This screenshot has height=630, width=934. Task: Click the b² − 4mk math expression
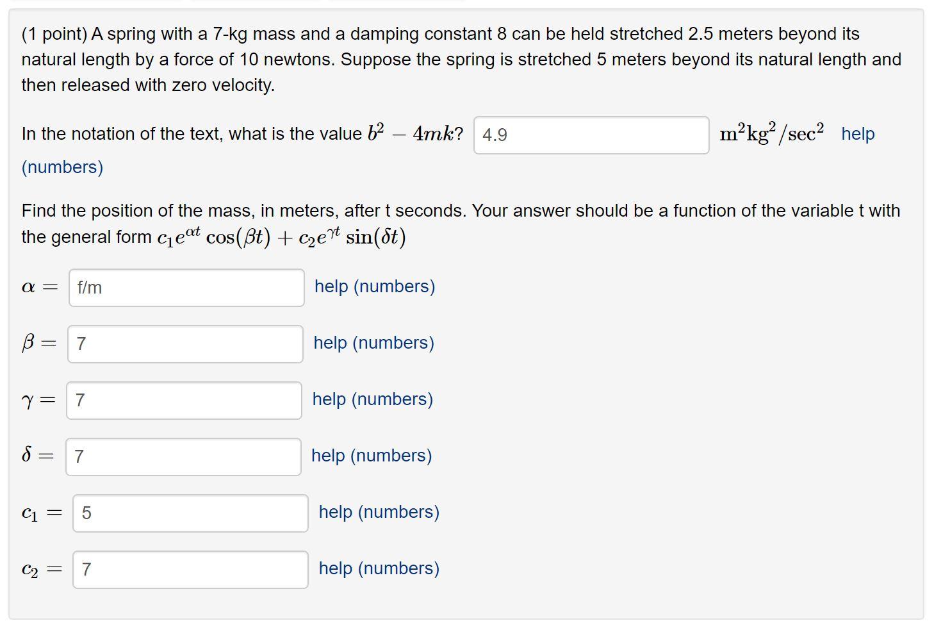coord(414,133)
